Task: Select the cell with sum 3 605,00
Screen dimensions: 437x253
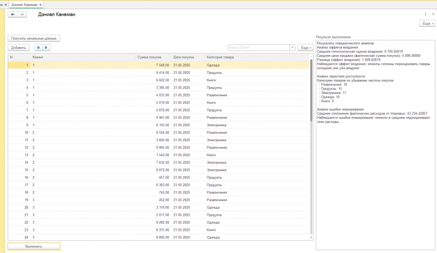Action: 153,140
